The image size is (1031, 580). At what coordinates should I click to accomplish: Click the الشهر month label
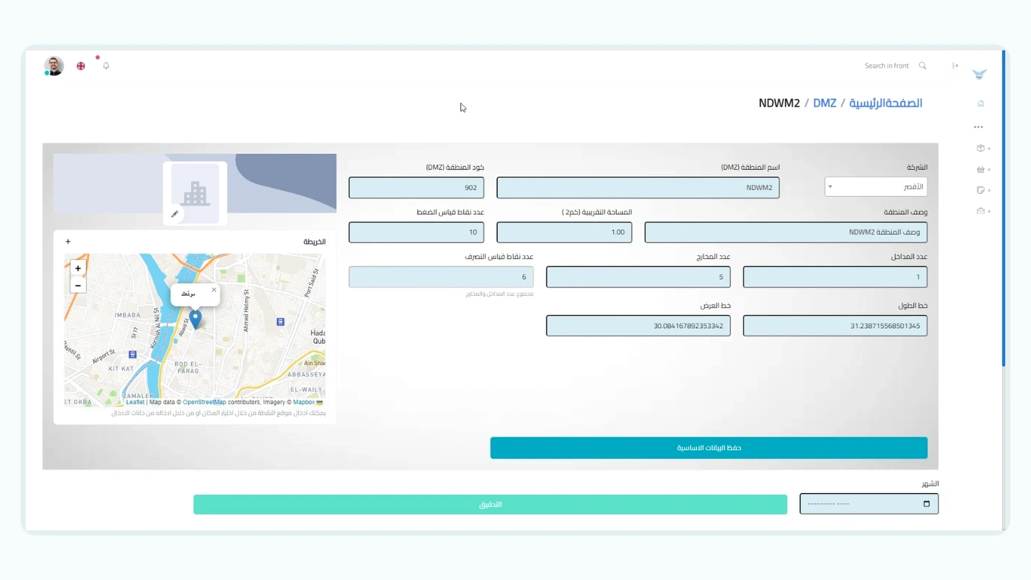[x=930, y=484]
